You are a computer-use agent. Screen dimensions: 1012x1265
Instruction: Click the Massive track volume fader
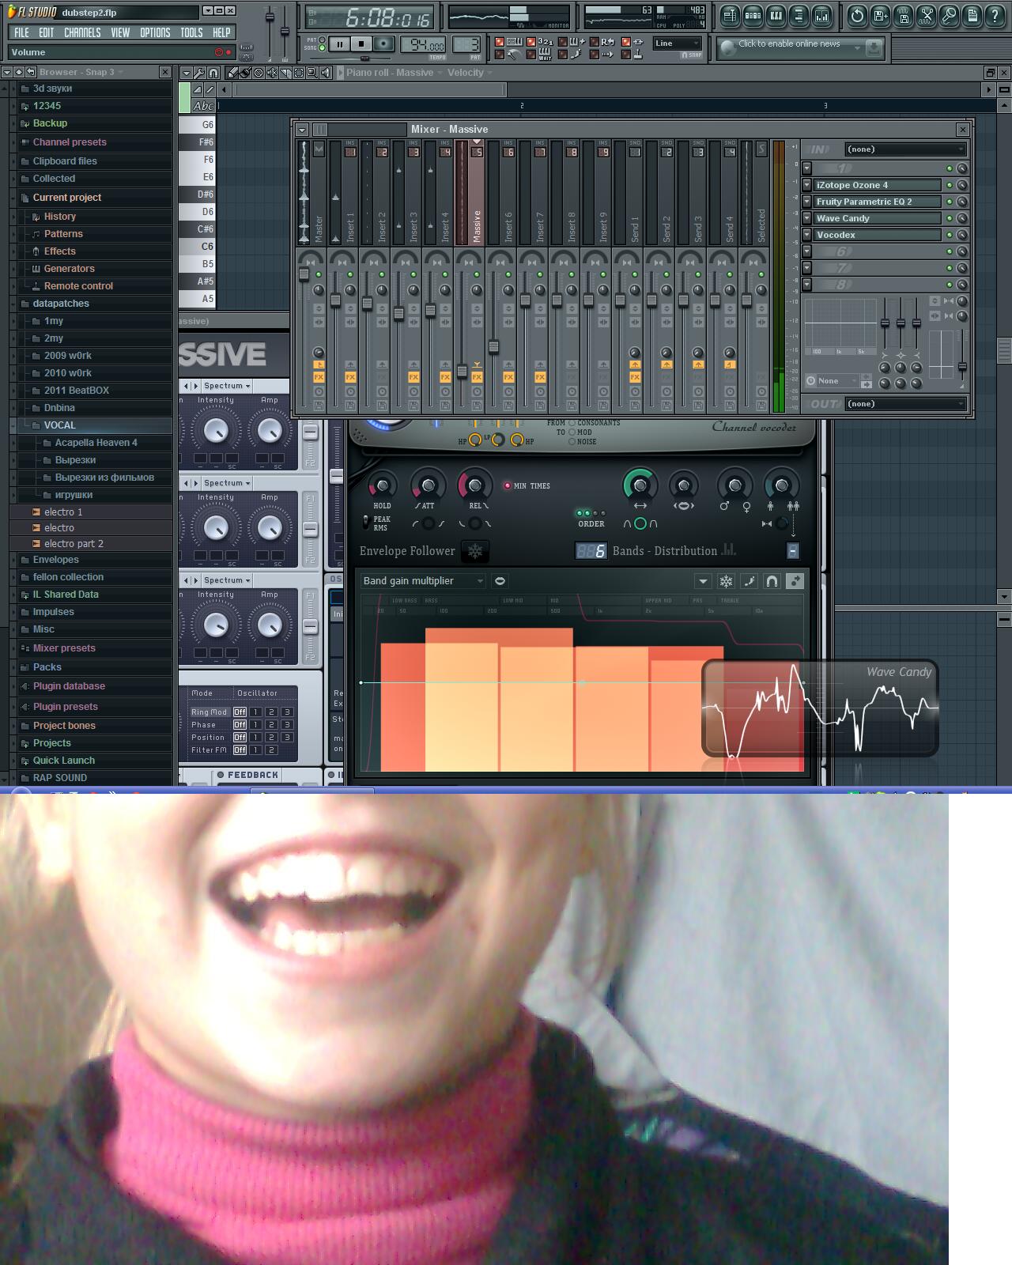coord(462,371)
